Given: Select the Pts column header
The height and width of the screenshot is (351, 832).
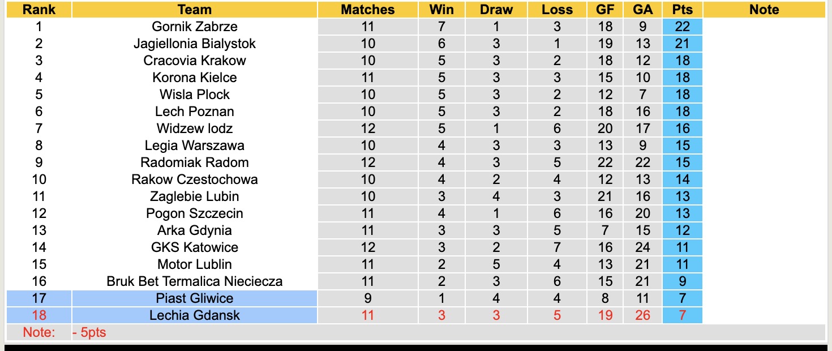Looking at the screenshot, I should click(x=682, y=10).
